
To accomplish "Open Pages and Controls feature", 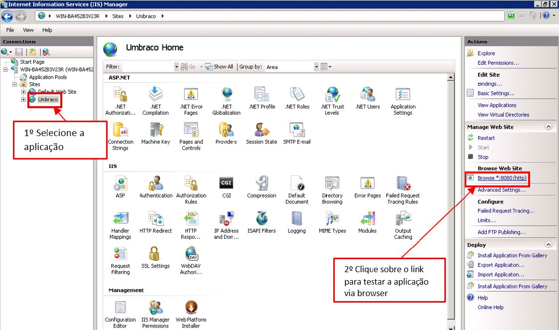I will 191,136.
